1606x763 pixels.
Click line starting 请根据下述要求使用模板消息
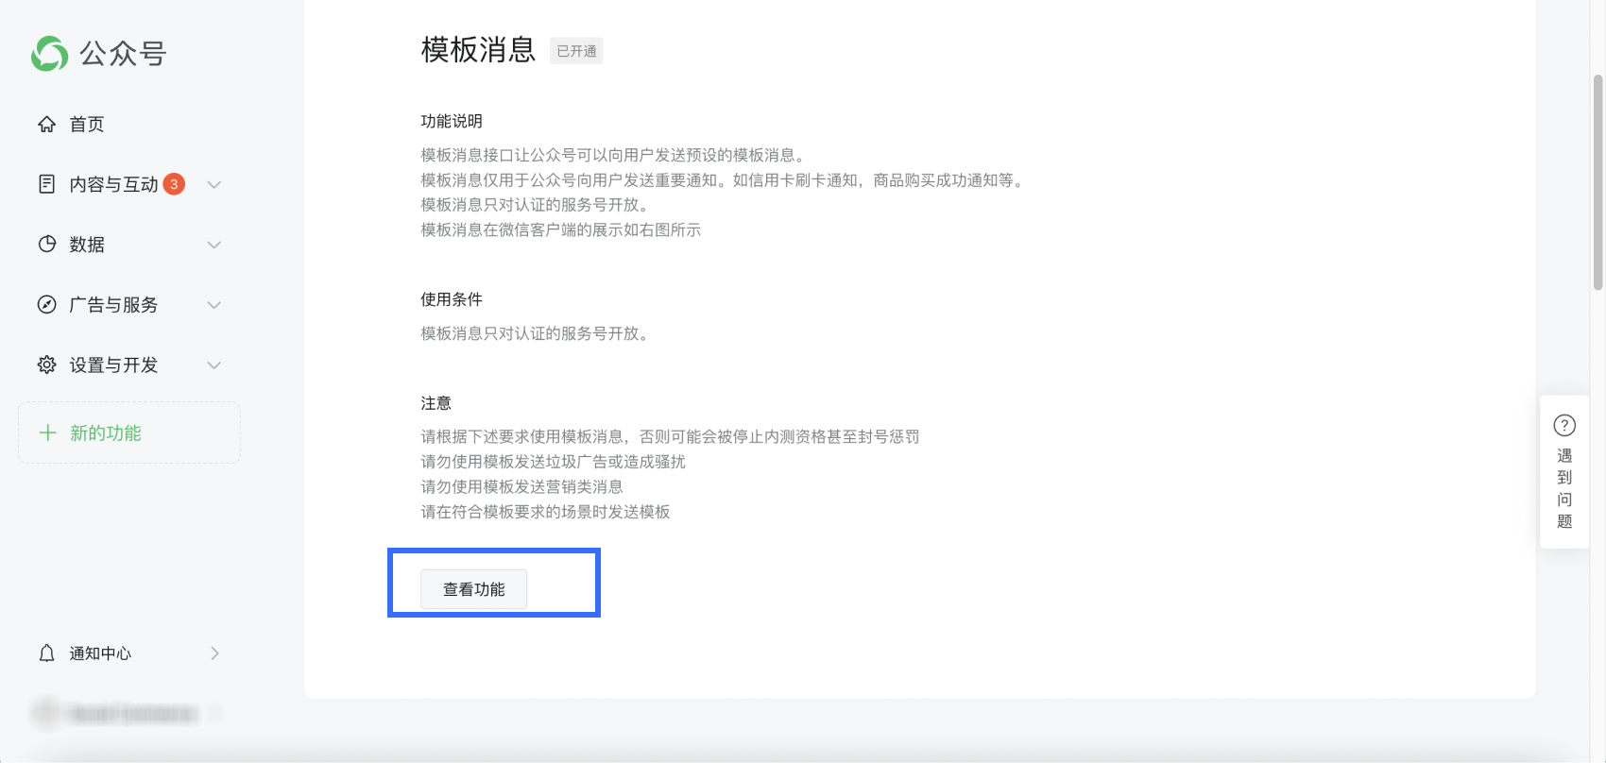pos(670,436)
